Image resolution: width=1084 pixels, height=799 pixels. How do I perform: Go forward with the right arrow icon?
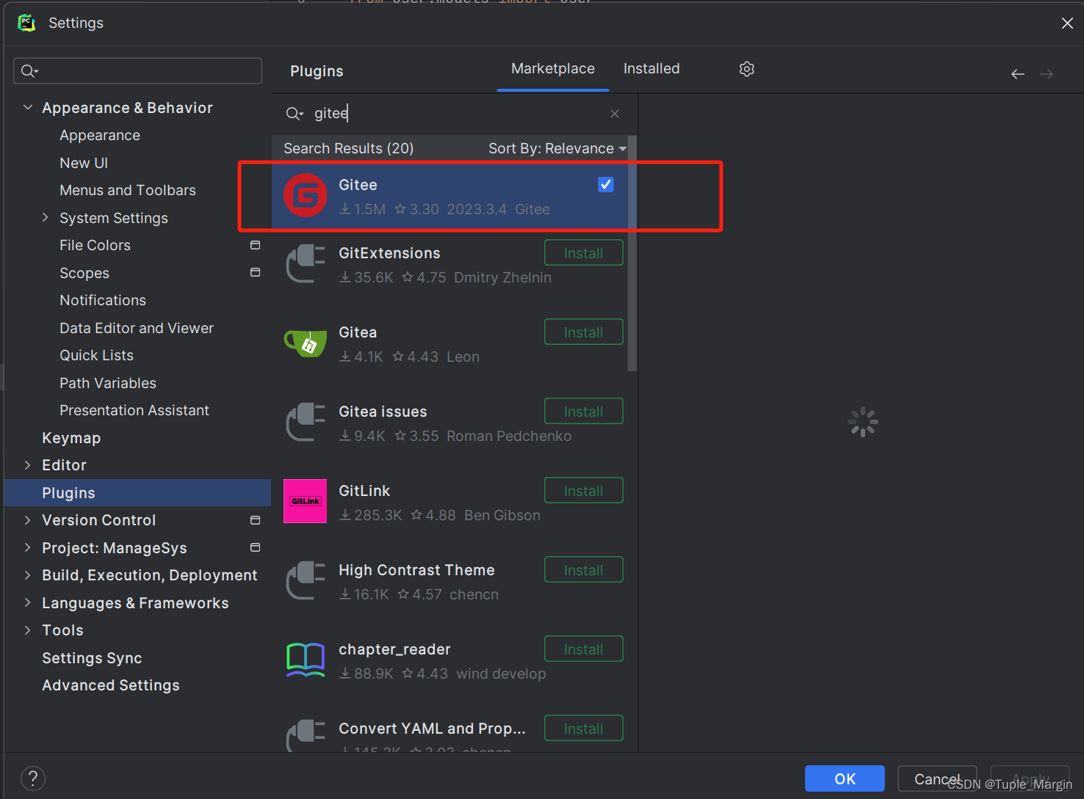[x=1047, y=74]
